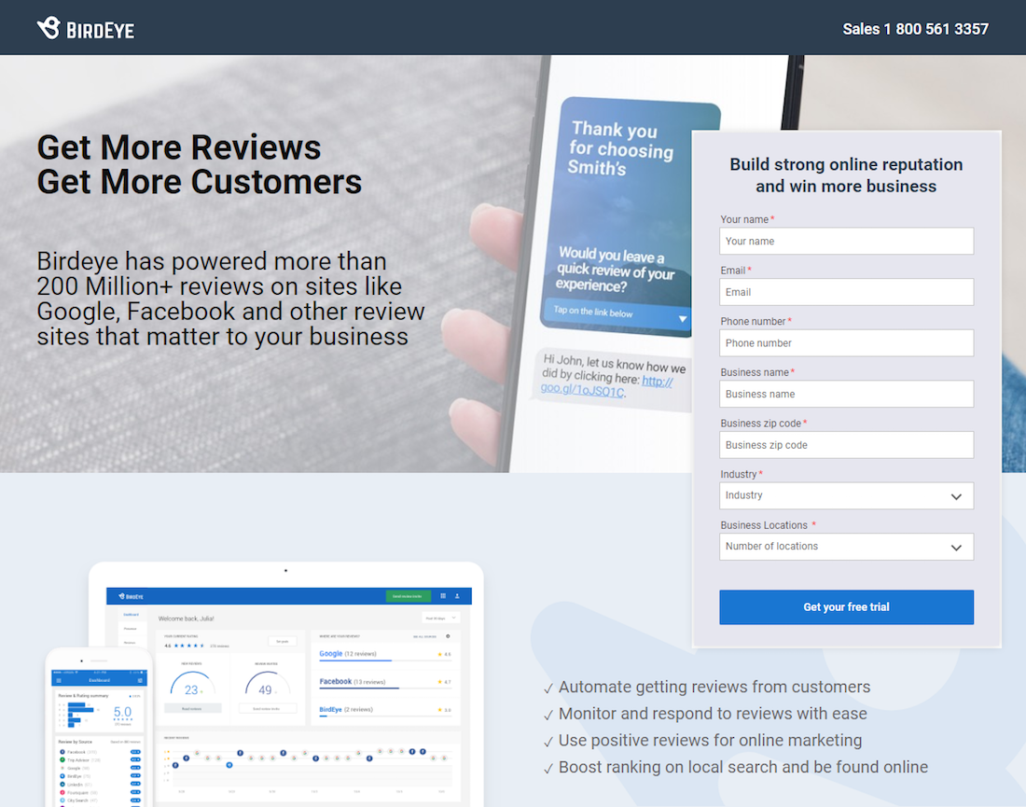Expand the Number of locations dropdown
1026x807 pixels.
pyautogui.click(x=846, y=547)
